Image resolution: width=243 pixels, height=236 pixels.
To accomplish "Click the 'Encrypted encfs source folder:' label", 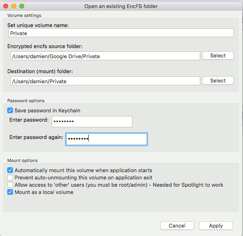I will tap(45, 46).
